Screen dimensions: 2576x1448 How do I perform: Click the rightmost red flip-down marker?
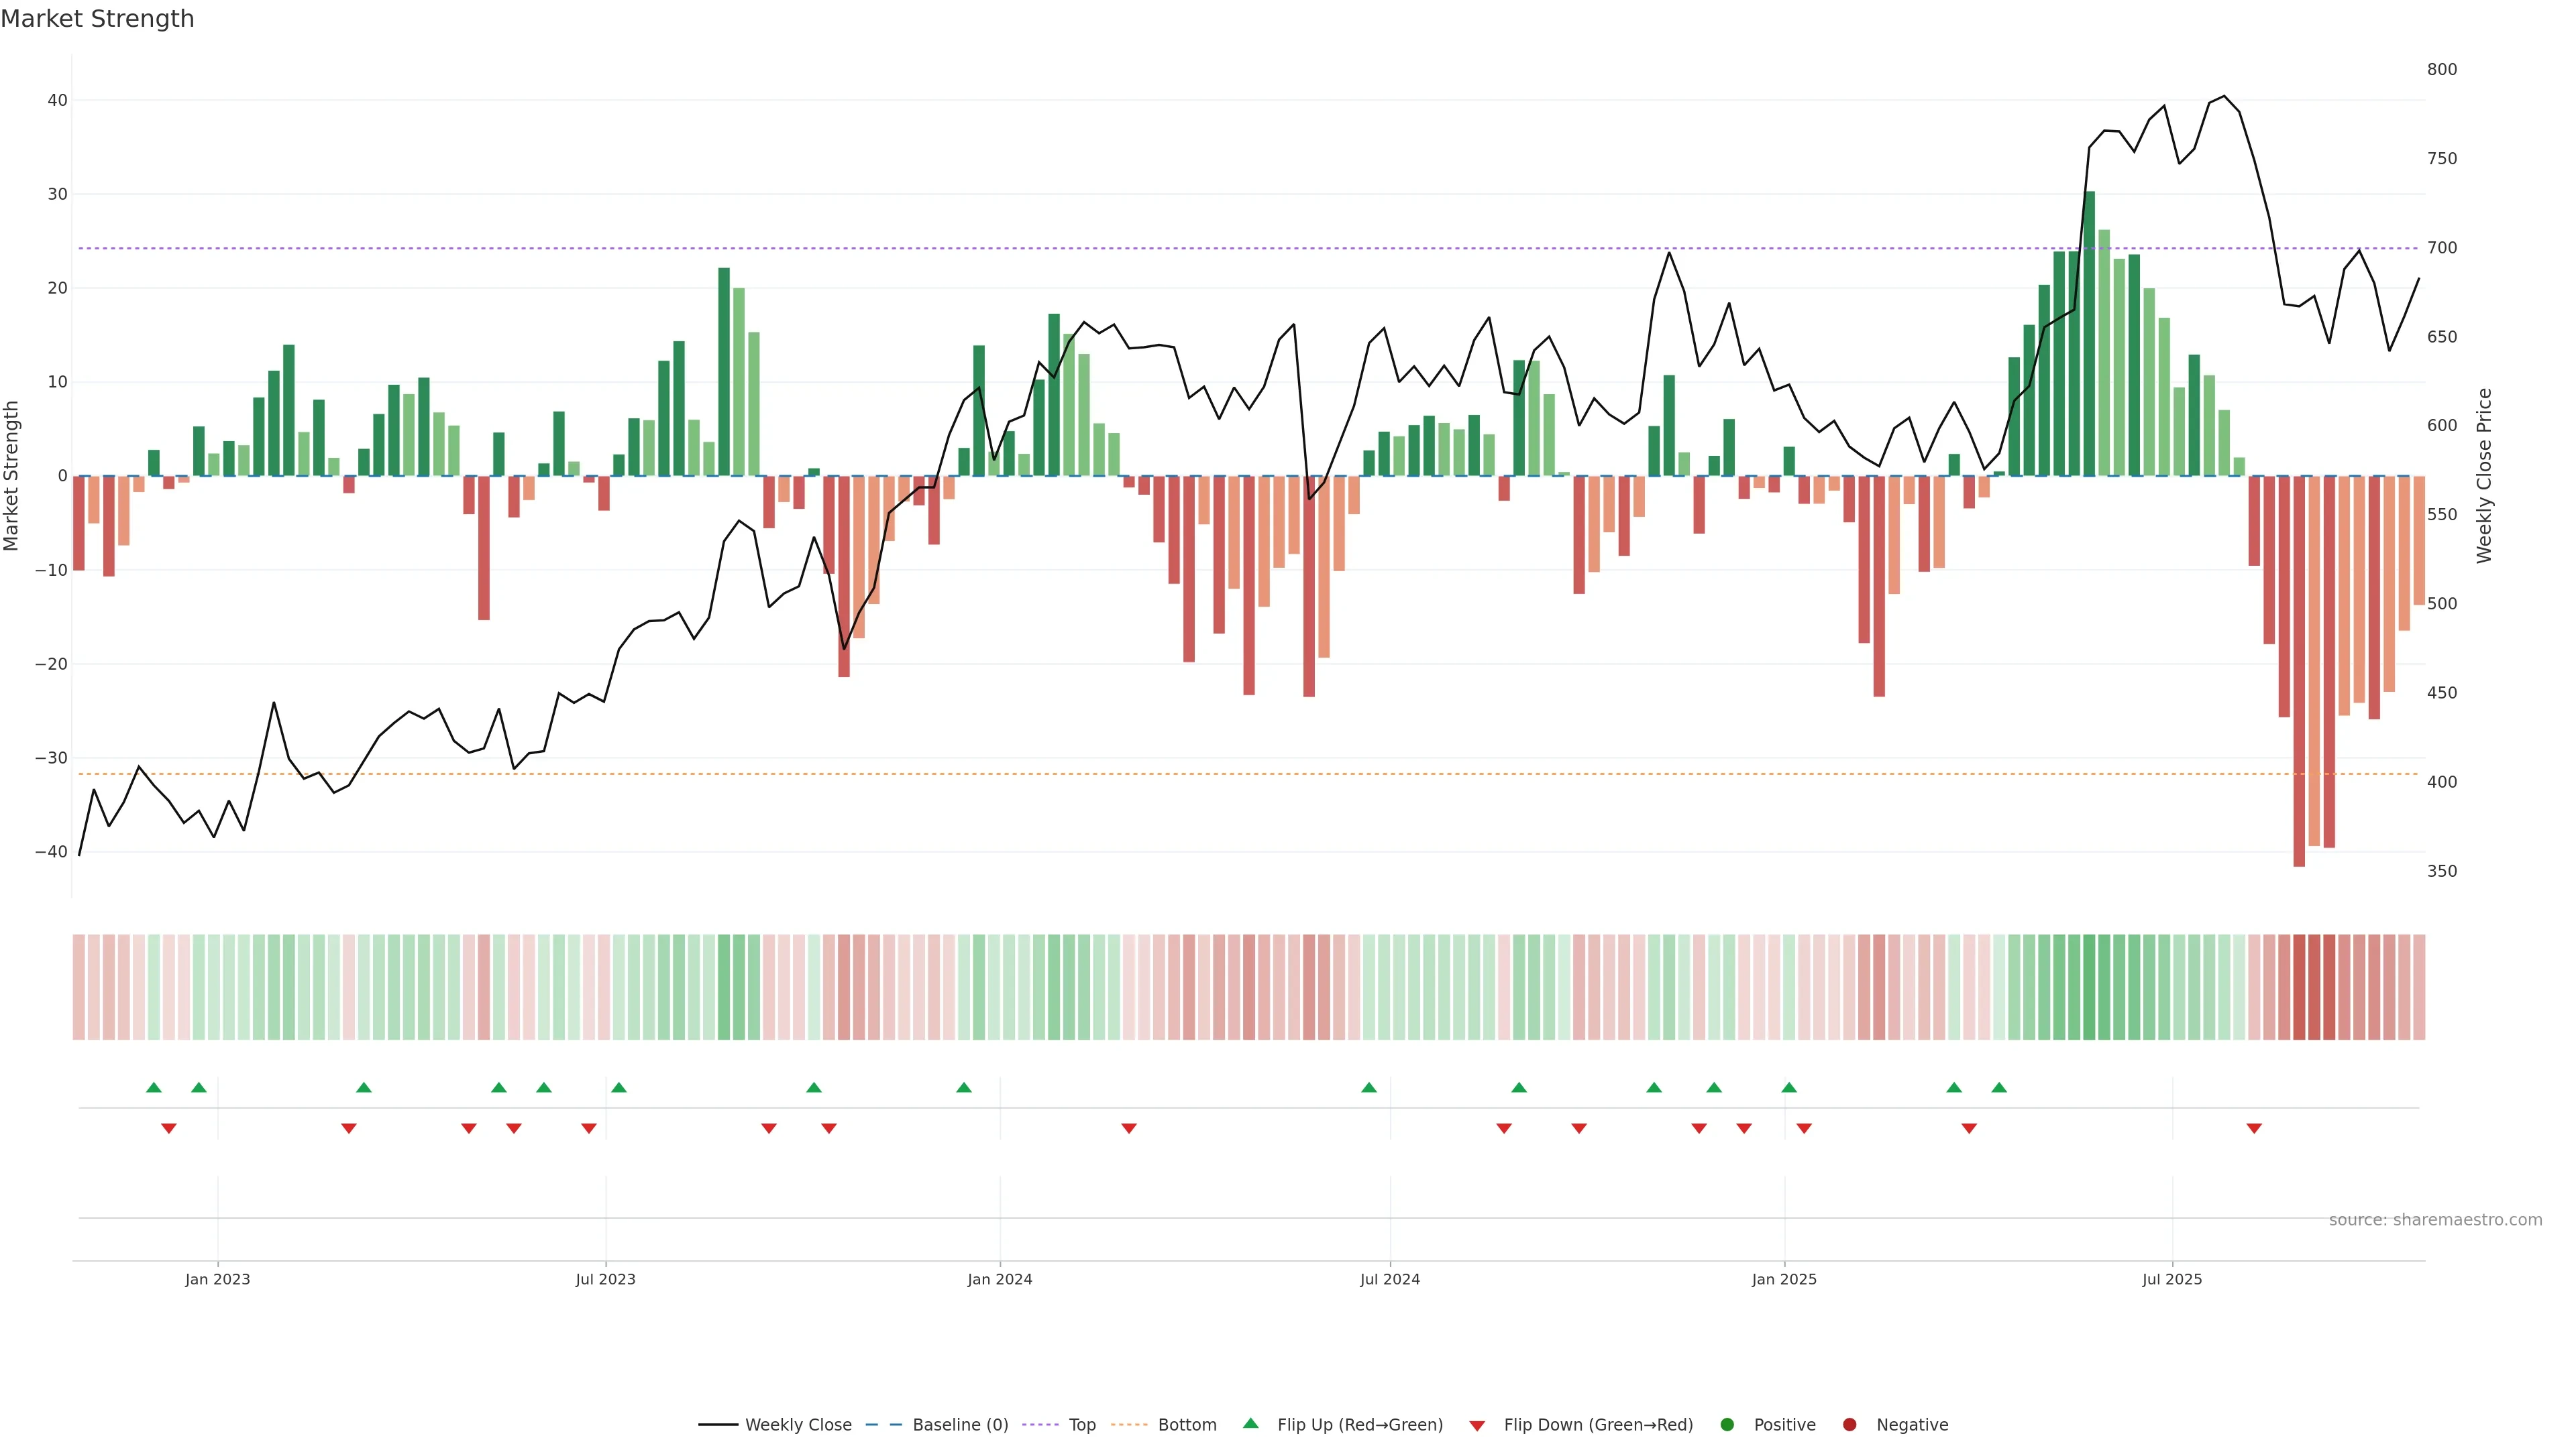click(2254, 1128)
